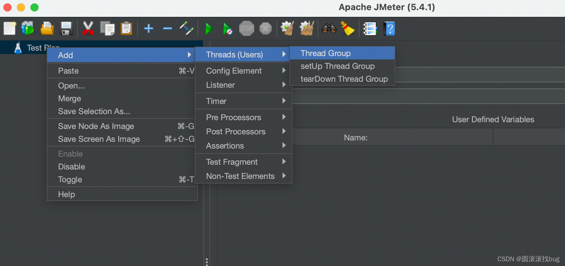This screenshot has width=565, height=266.
Task: Choose Disable in the context menu
Action: point(122,166)
